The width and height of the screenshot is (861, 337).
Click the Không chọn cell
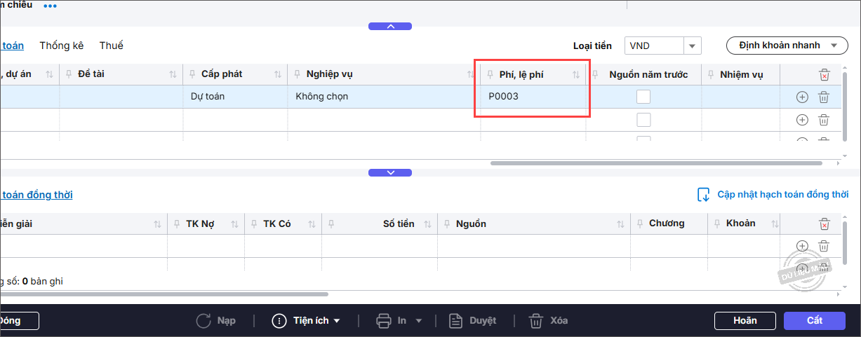tap(384, 97)
